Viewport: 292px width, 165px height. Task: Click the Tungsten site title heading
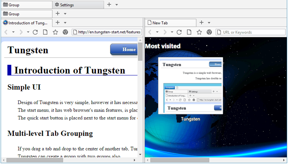(28, 50)
